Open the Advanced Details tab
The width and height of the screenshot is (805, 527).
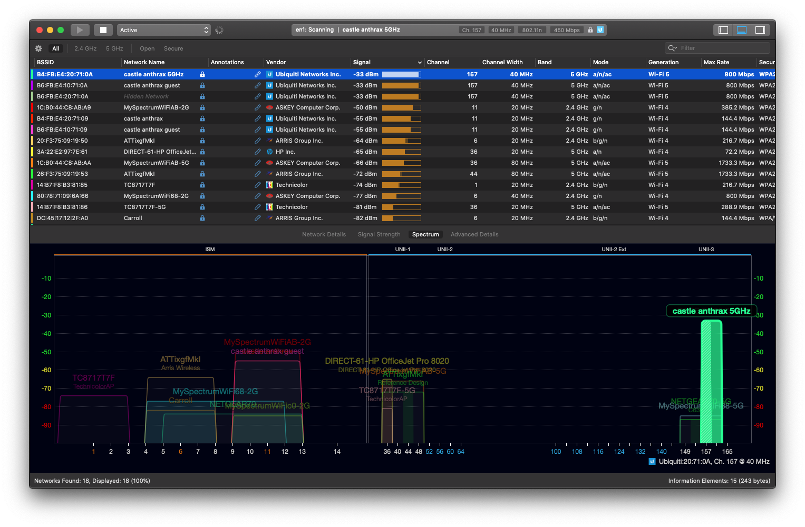474,234
